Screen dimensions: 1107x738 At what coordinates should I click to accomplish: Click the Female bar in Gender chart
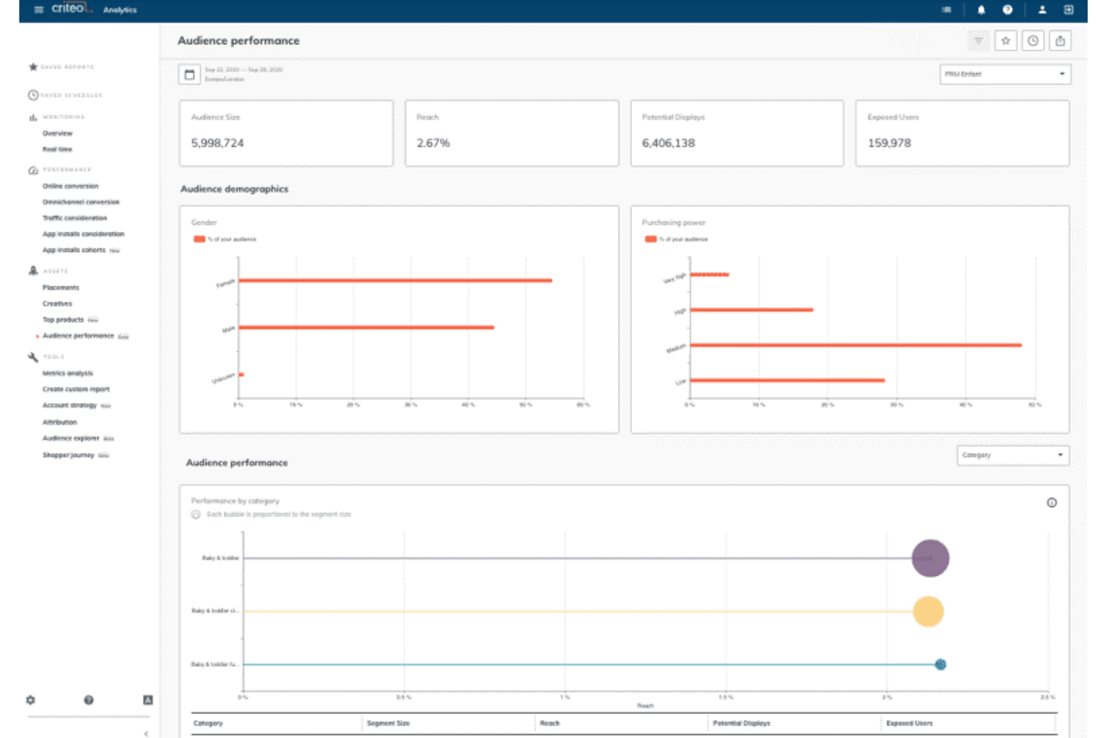[396, 281]
